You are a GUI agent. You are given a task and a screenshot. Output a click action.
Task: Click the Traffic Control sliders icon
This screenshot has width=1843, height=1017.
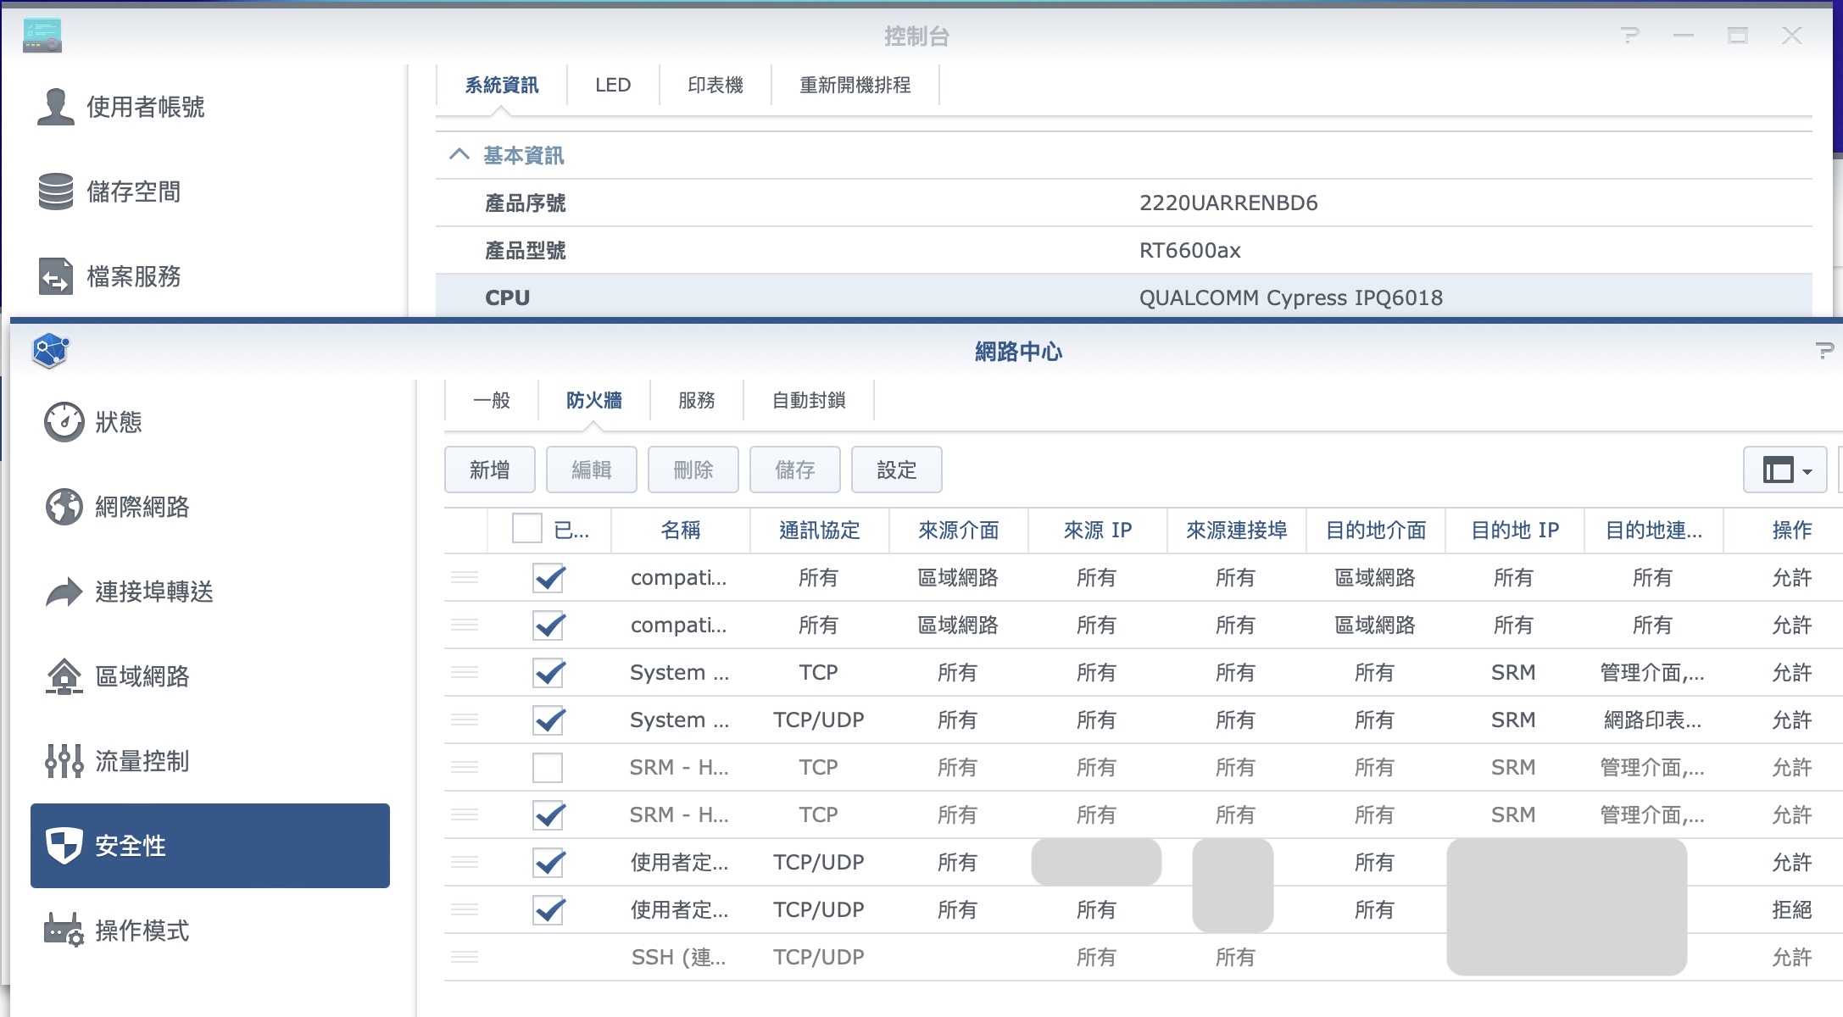pyautogui.click(x=64, y=761)
